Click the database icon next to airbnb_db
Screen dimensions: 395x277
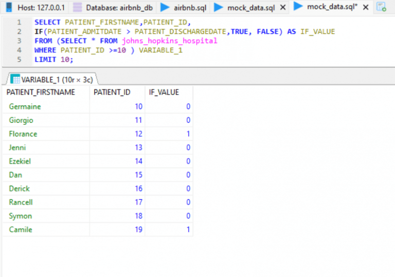pos(77,8)
